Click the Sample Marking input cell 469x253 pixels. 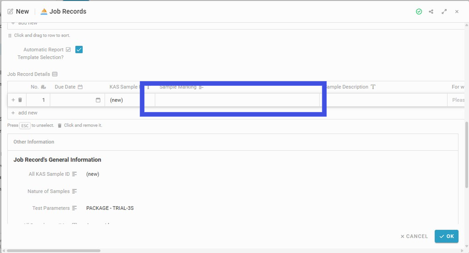tap(237, 100)
